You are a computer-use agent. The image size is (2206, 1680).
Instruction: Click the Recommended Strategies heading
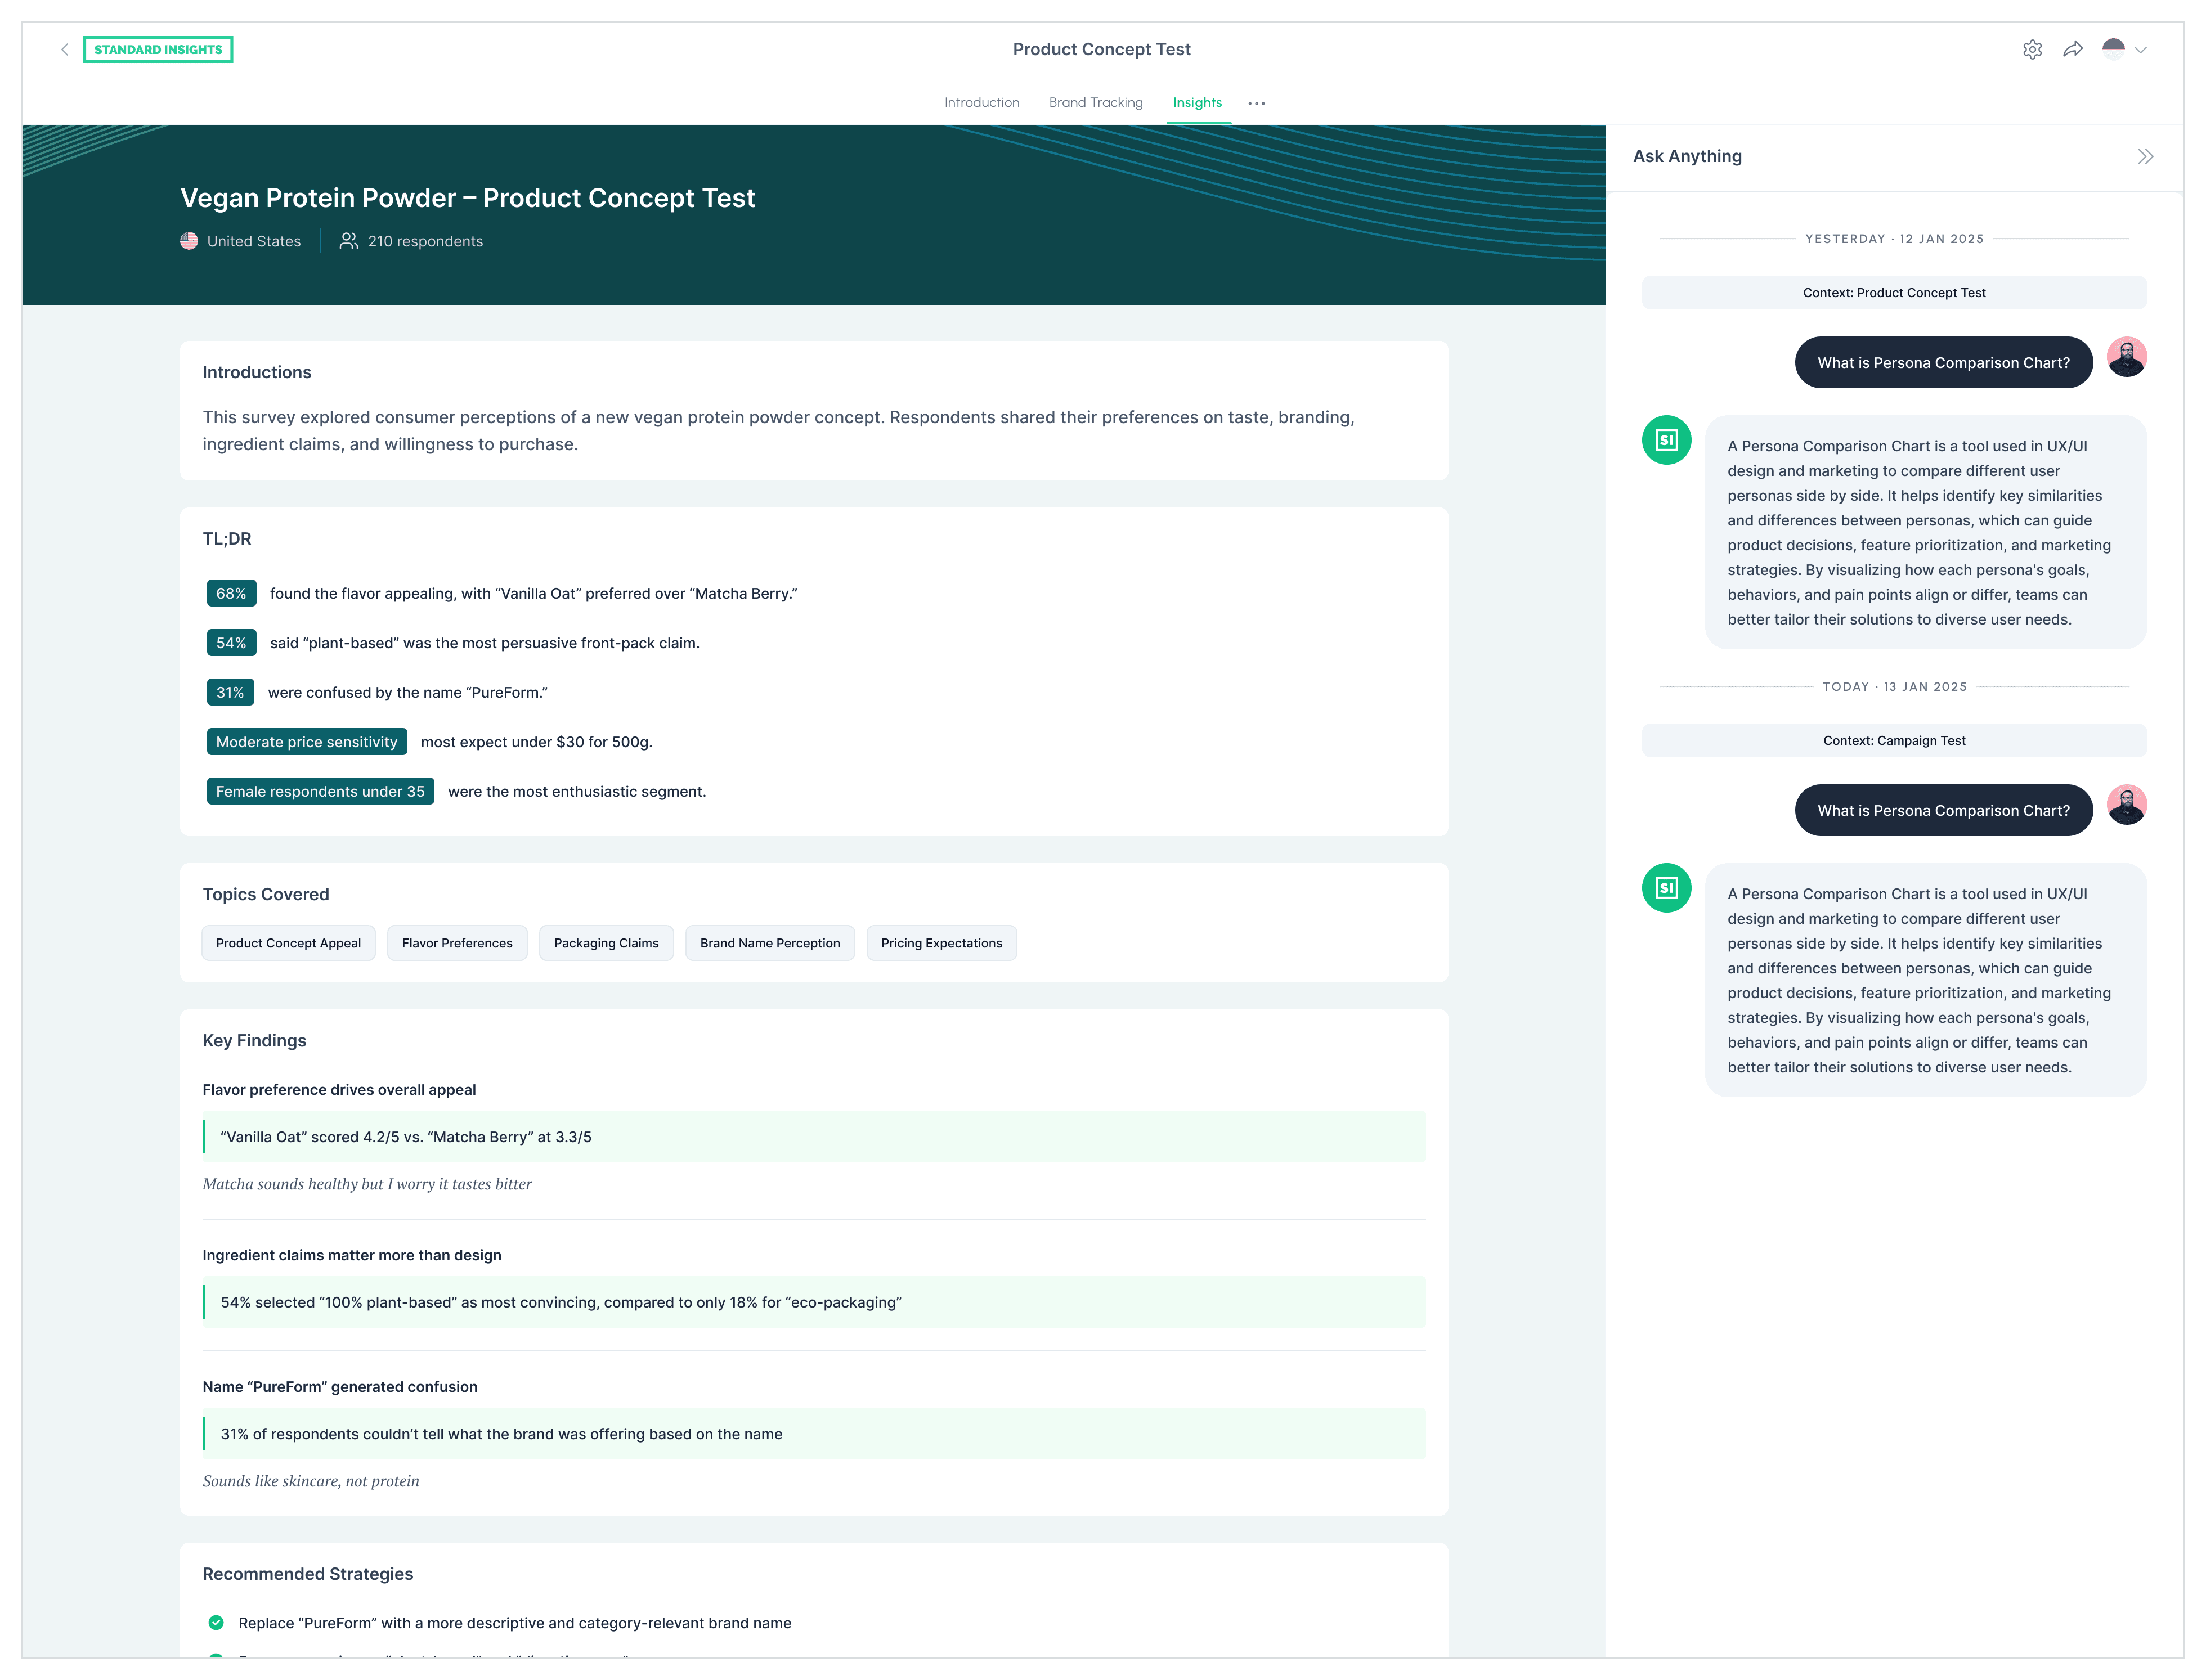pyautogui.click(x=308, y=1574)
